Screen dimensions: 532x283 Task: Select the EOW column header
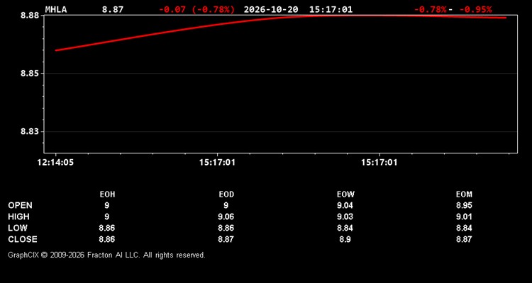[x=345, y=195]
